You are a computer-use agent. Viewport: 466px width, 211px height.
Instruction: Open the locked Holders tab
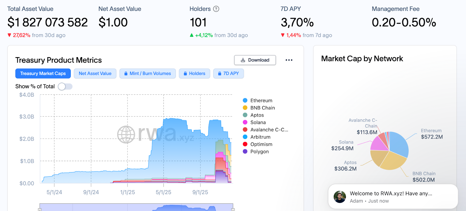click(194, 73)
